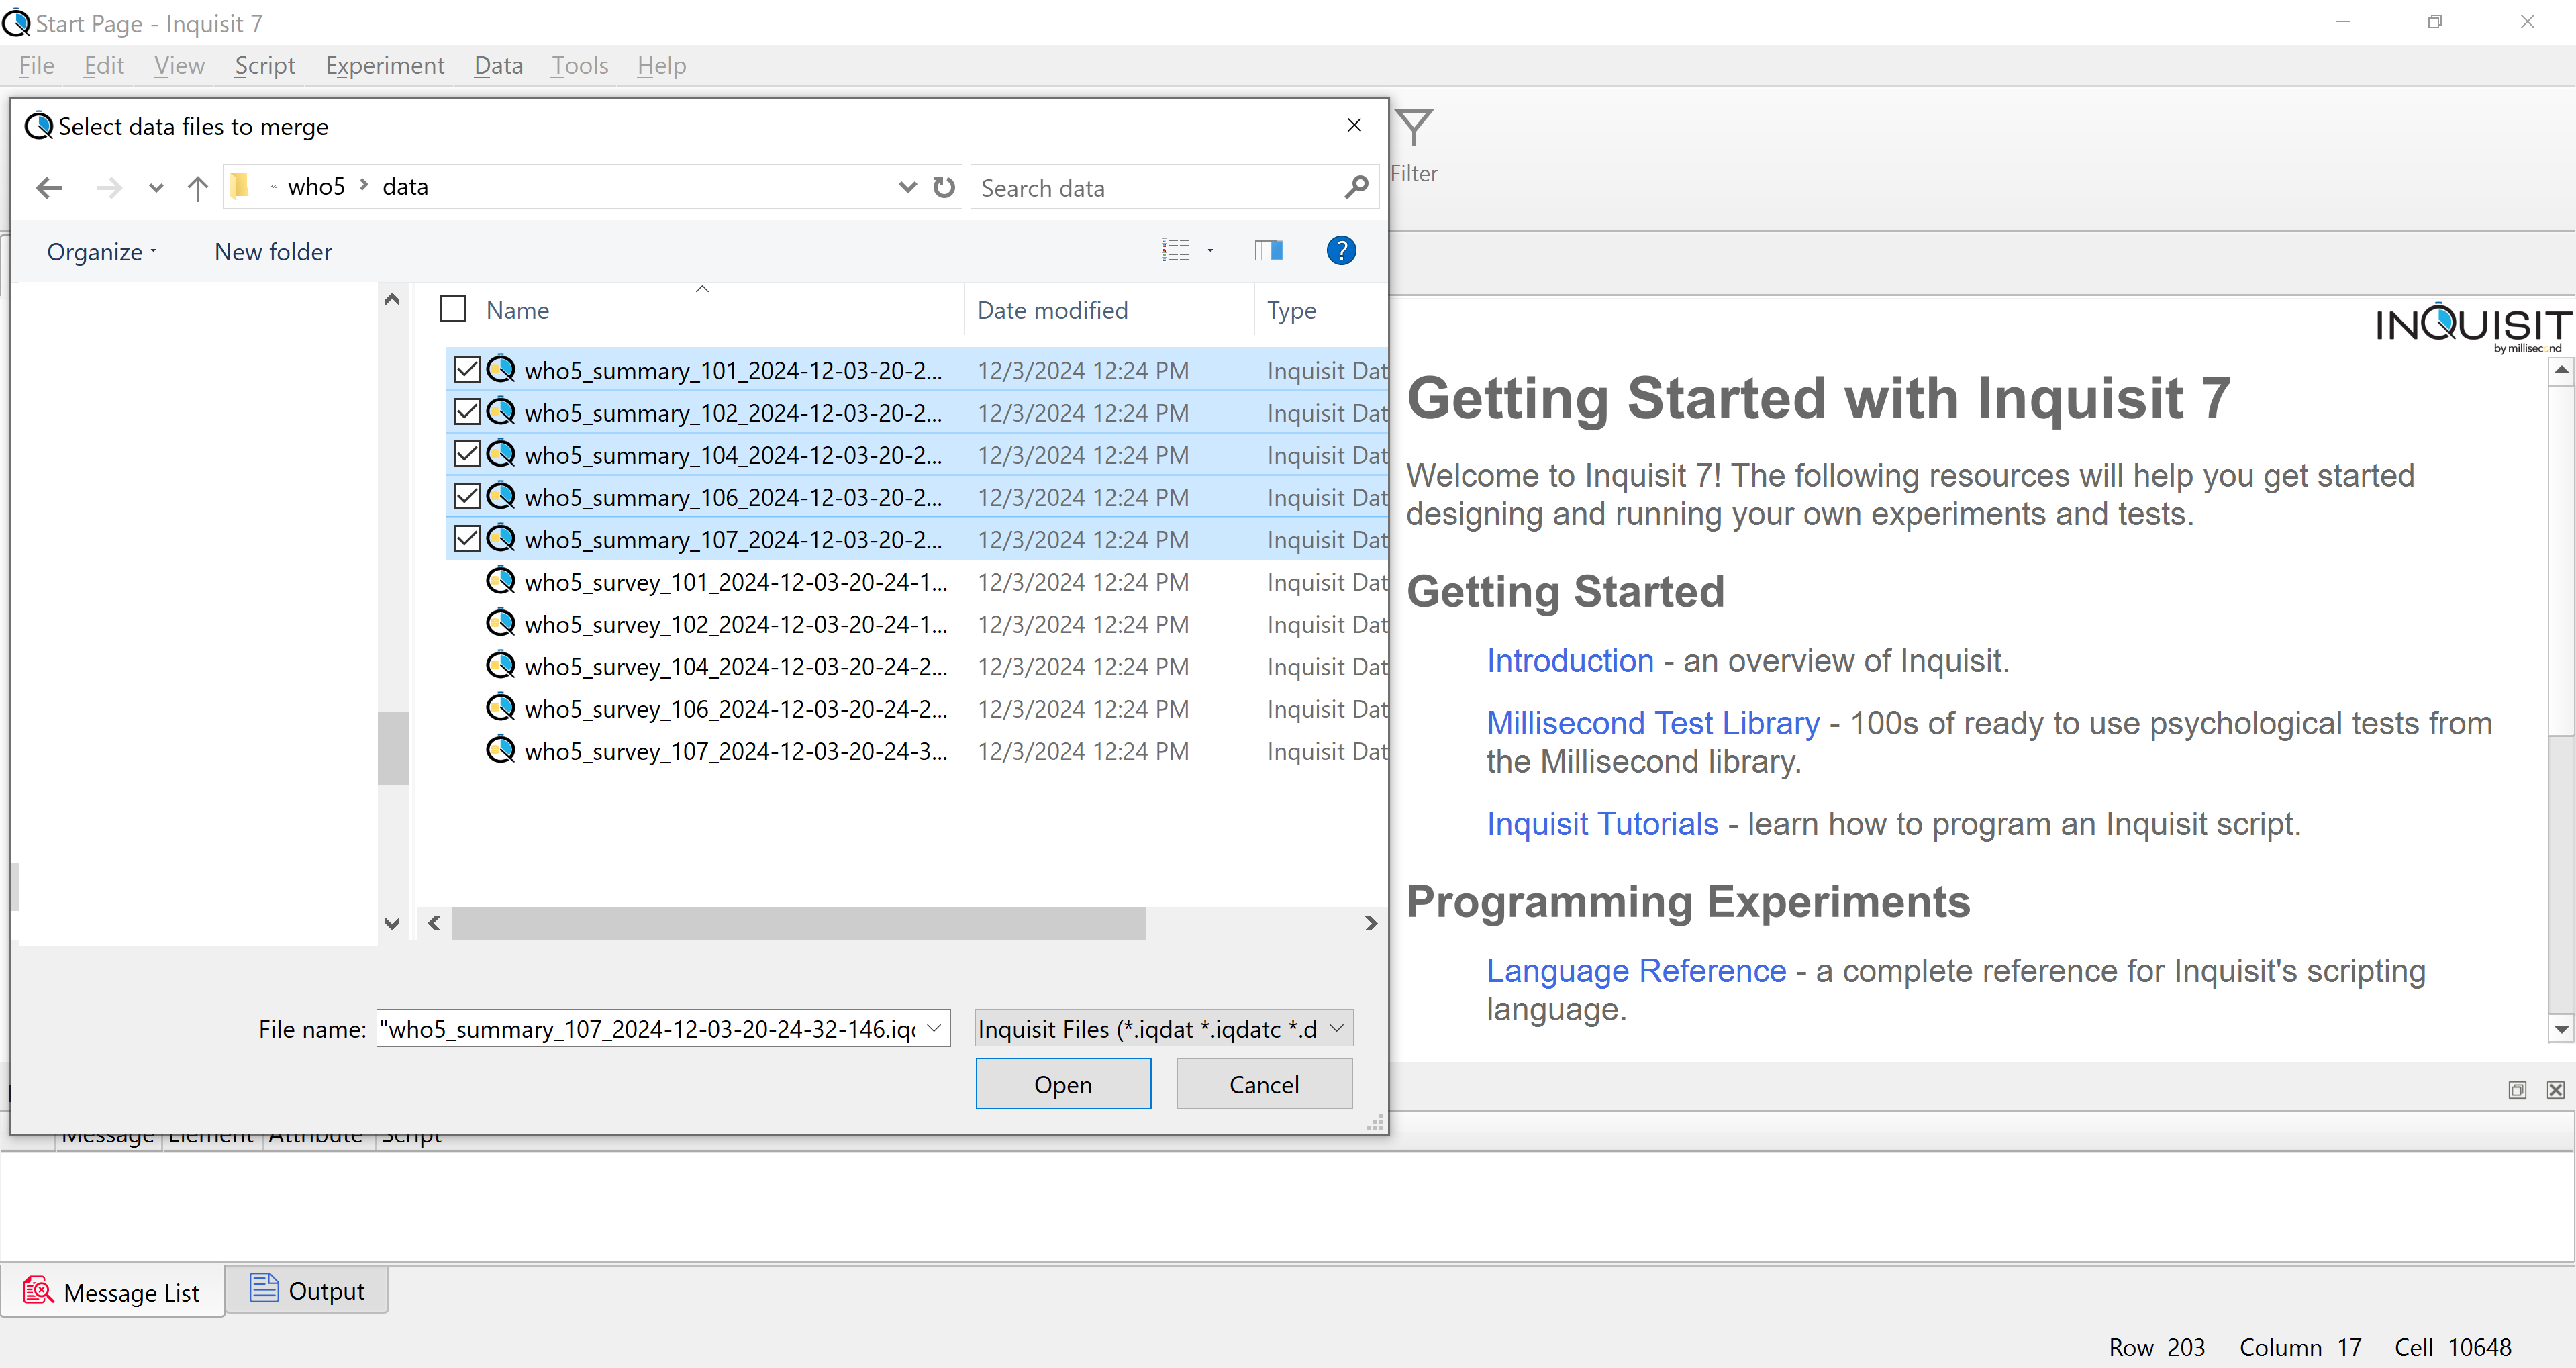2576x1368 pixels.
Task: Click the who5_survey_107 file icon
Action: pos(500,750)
